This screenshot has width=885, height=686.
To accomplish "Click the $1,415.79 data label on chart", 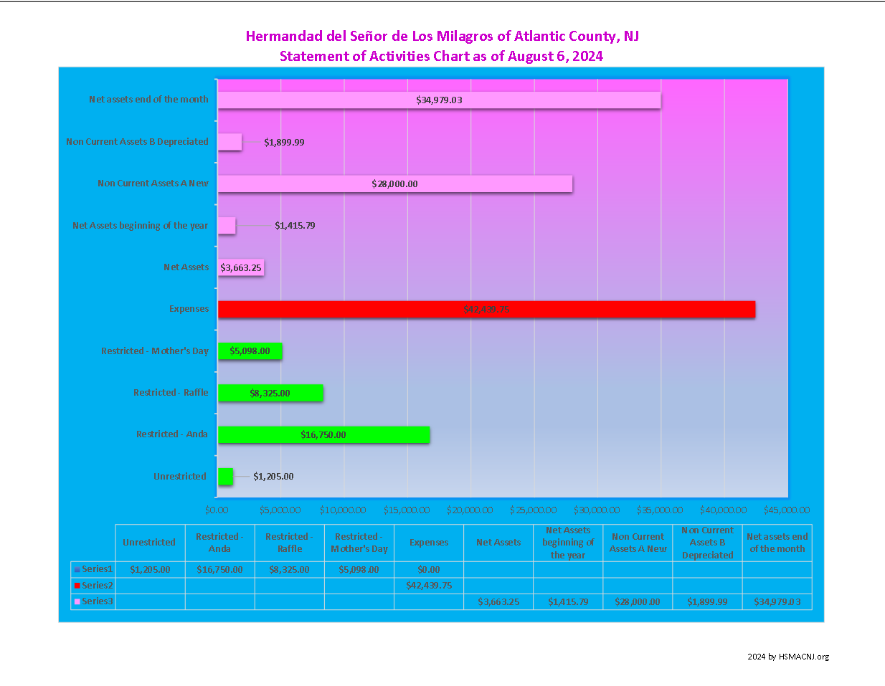I will pyautogui.click(x=295, y=226).
